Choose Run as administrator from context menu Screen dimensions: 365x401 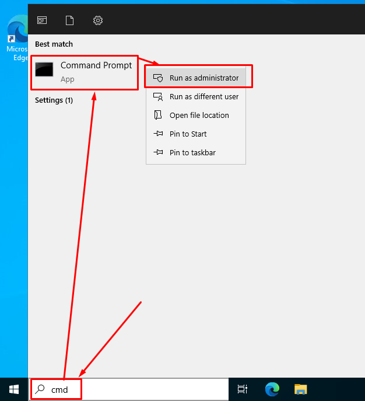pos(196,78)
